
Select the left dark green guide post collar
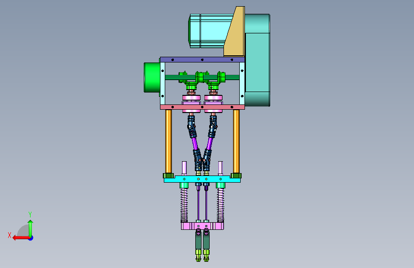(169, 175)
